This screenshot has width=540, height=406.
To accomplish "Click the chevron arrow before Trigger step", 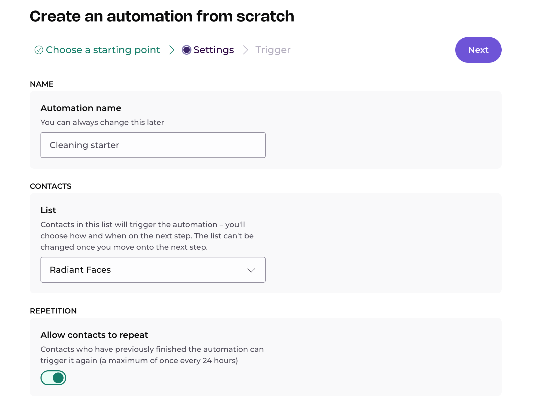I will [x=245, y=50].
